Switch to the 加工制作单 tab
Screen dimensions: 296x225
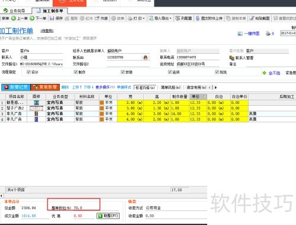(x=50, y=11)
